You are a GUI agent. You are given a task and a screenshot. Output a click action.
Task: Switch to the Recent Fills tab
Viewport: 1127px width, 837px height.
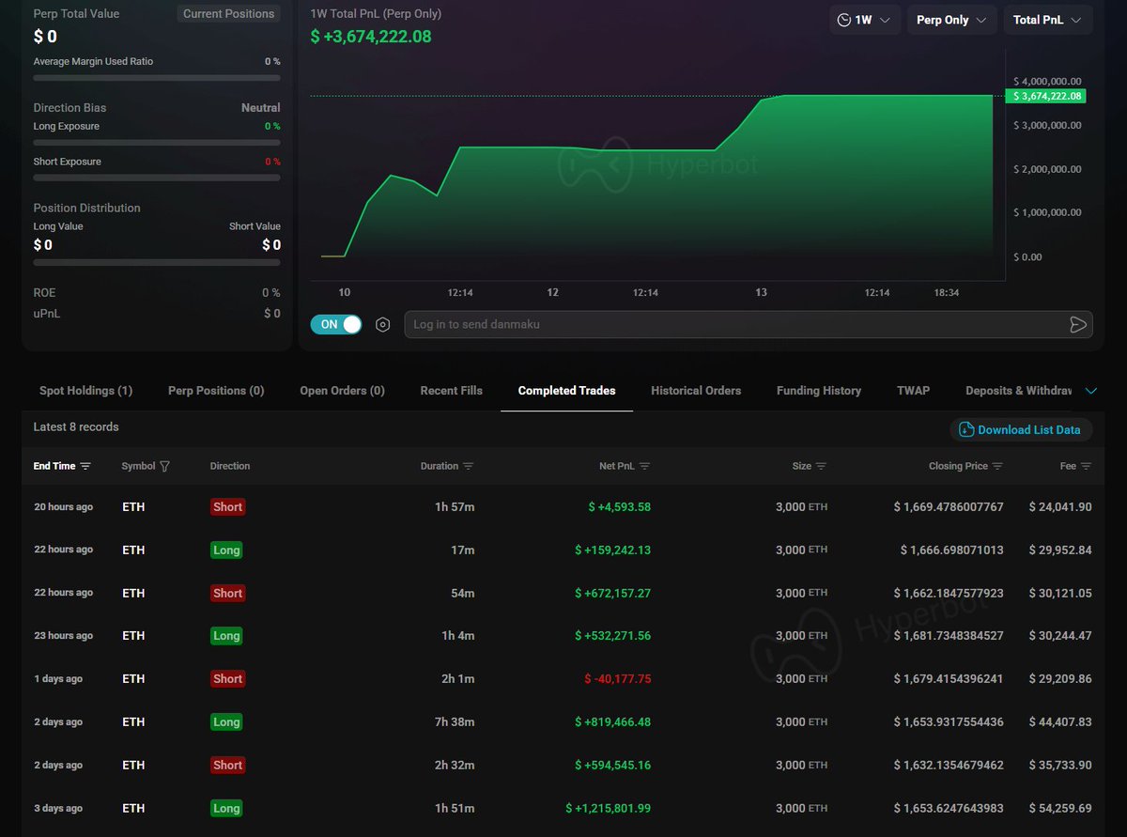[x=452, y=391]
